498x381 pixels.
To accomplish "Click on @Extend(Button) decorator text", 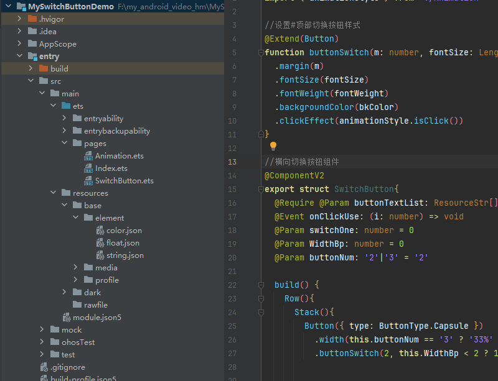I will [301, 39].
